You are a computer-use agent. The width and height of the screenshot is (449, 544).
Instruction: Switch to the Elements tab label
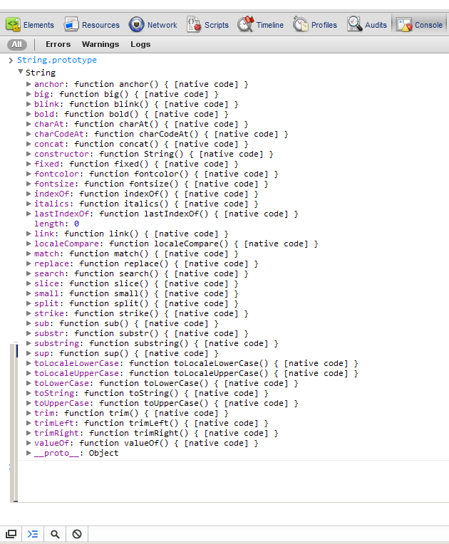38,25
